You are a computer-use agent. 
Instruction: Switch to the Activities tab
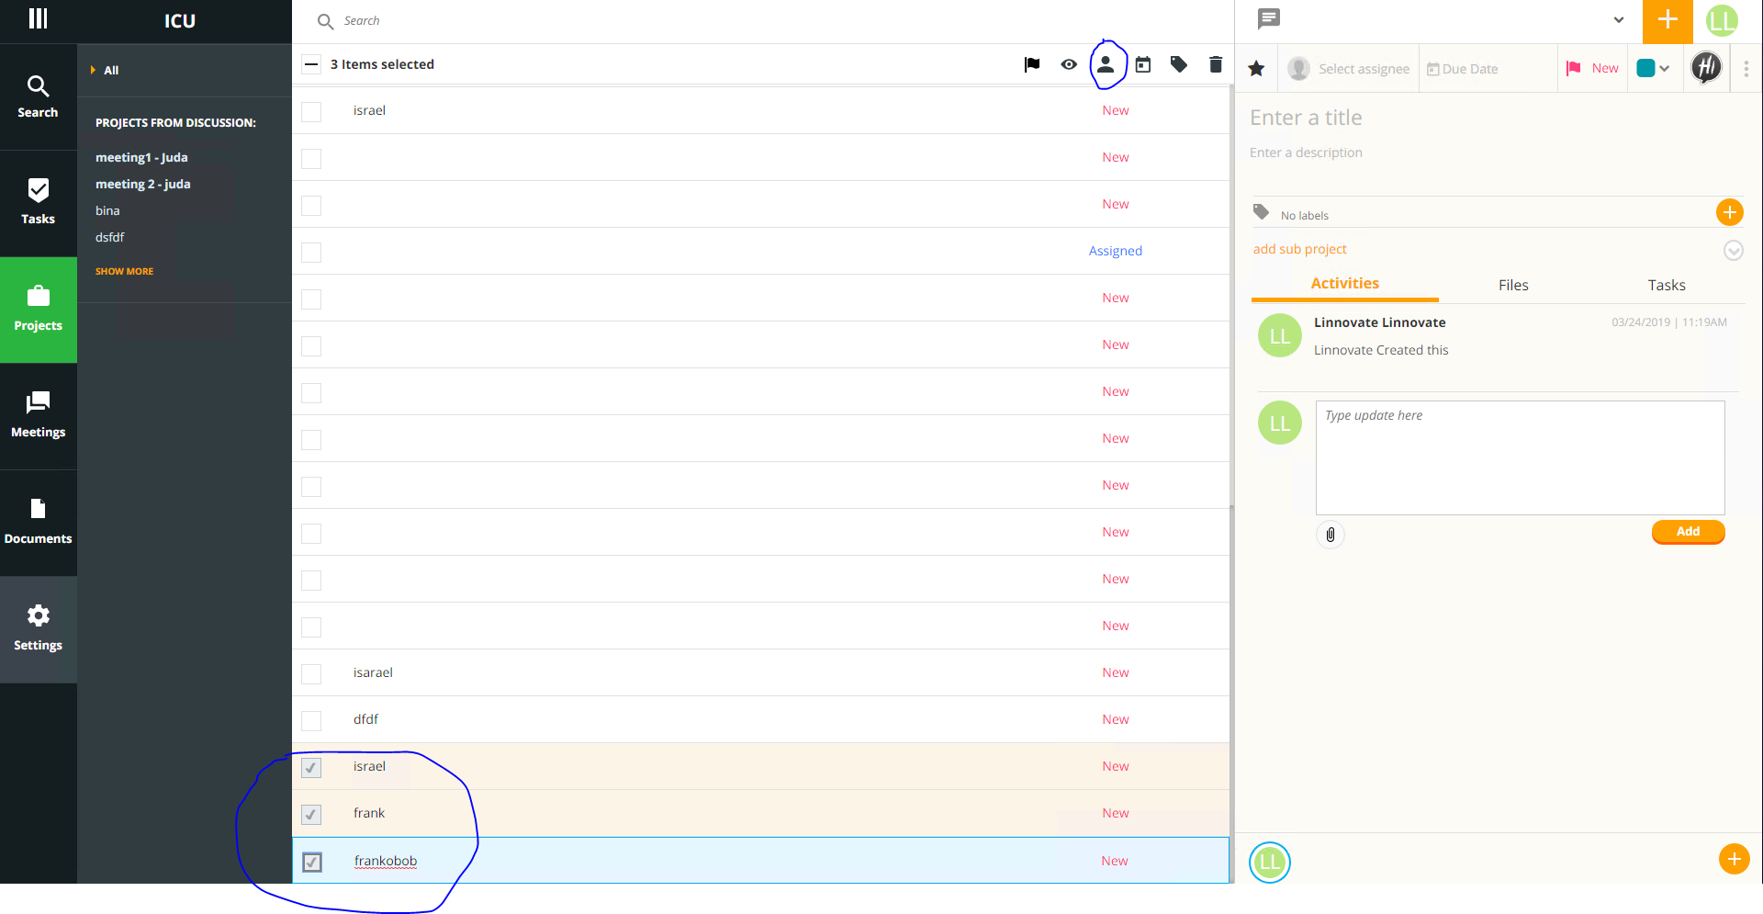point(1345,284)
